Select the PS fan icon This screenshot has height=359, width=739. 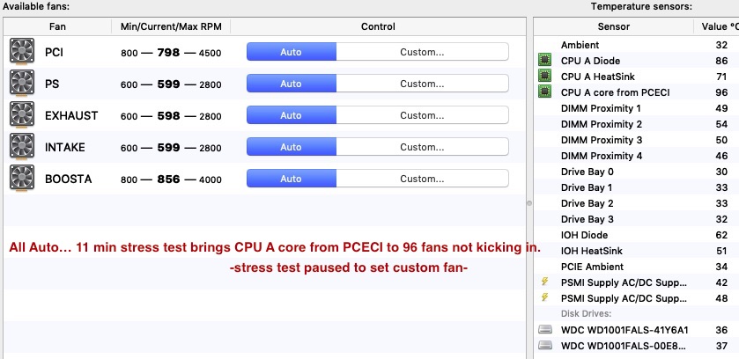click(22, 84)
